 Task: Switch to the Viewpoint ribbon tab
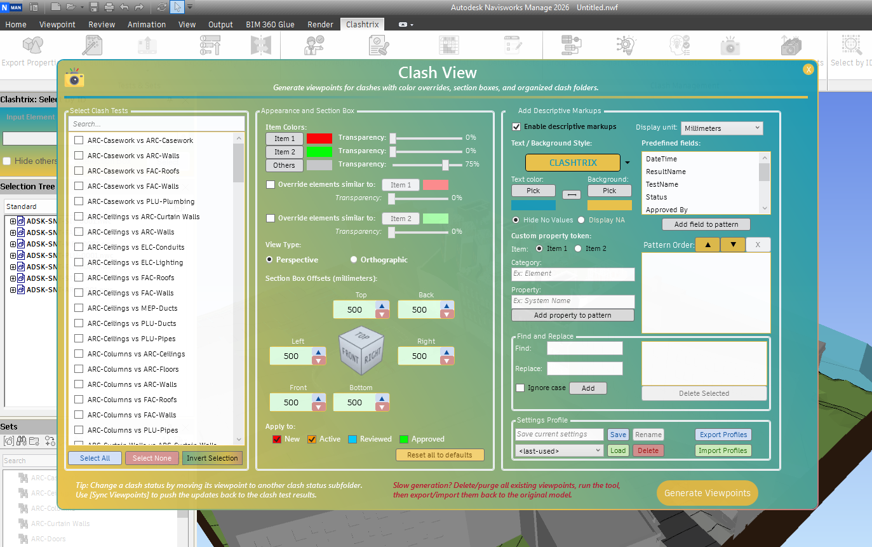click(x=57, y=24)
